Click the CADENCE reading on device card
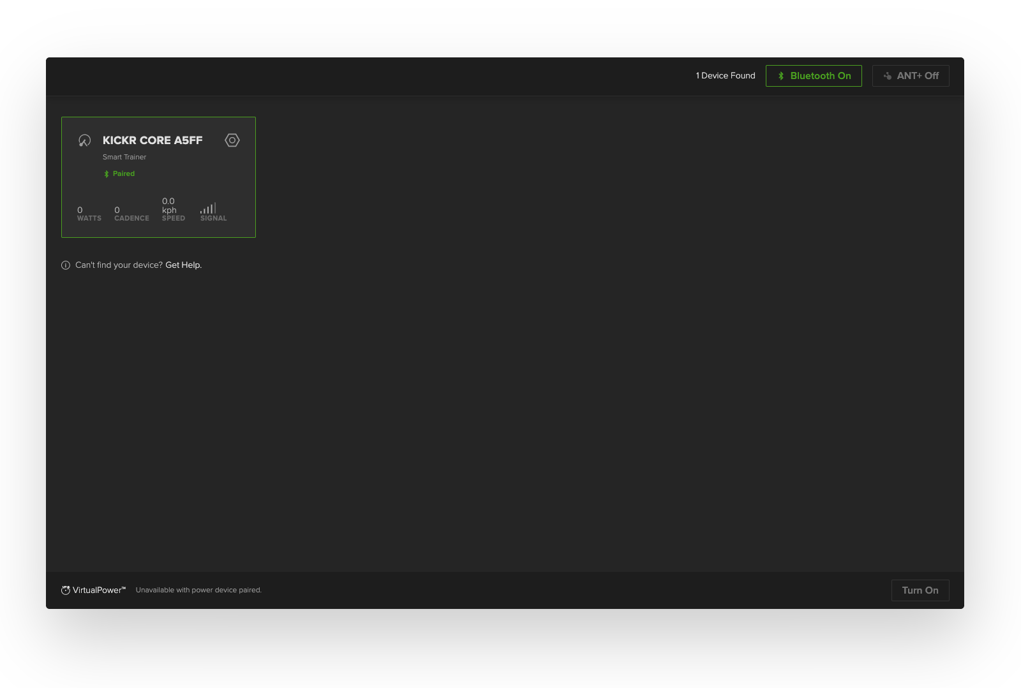Image resolution: width=1021 pixels, height=688 pixels. [131, 214]
